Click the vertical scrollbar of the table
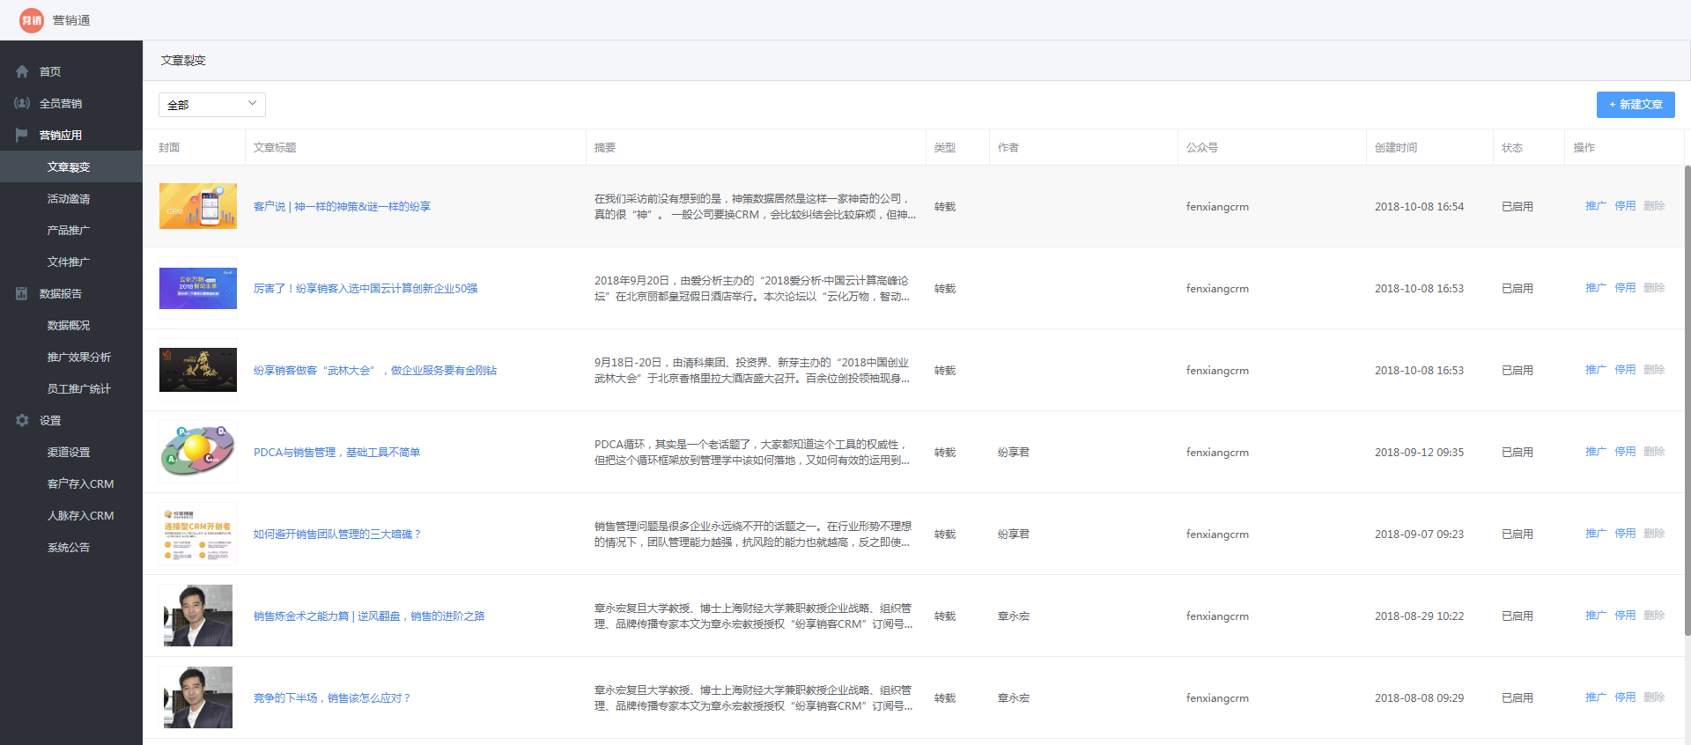The width and height of the screenshot is (1691, 745). point(1687,400)
